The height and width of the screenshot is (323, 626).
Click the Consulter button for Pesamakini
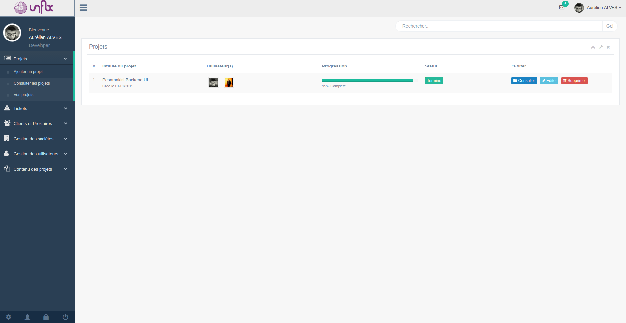(x=524, y=81)
